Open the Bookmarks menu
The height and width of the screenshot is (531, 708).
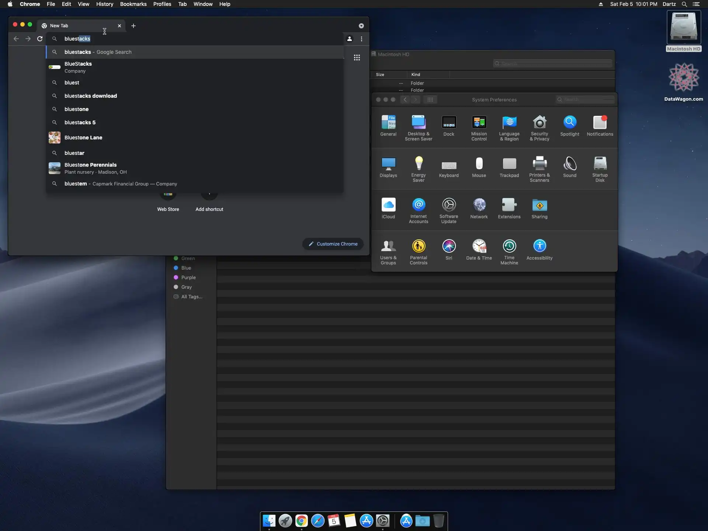(133, 4)
